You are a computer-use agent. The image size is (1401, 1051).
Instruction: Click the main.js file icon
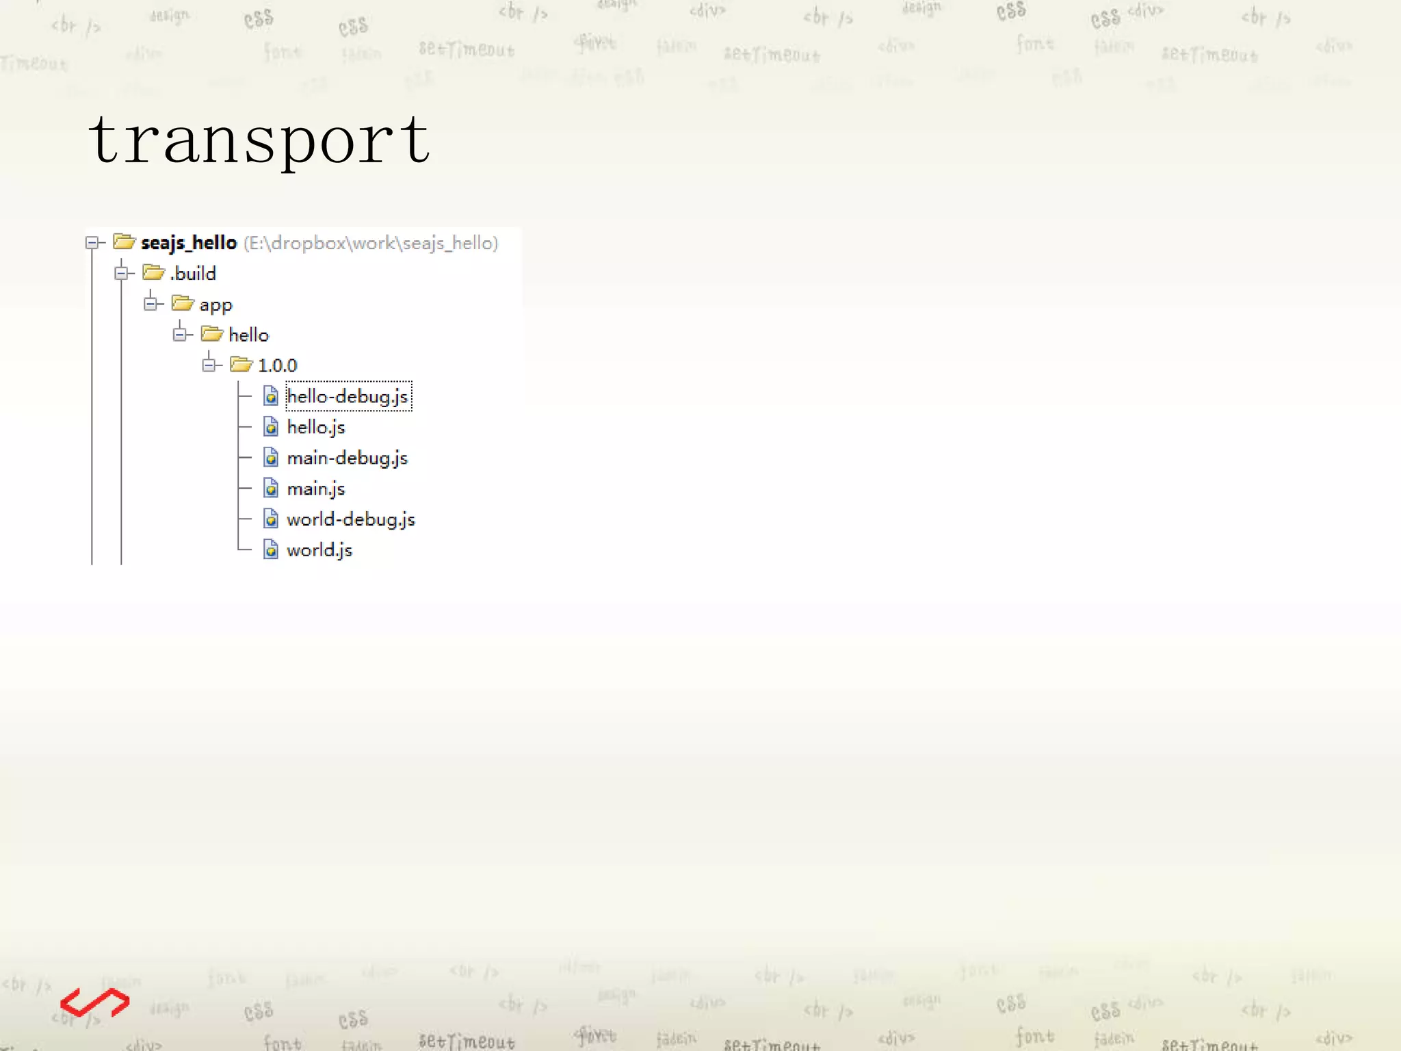[271, 488]
